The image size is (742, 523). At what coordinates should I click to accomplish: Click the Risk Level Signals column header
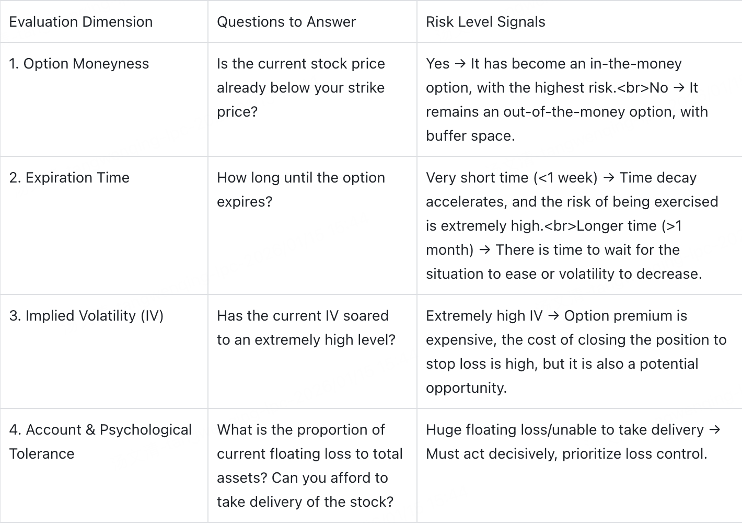click(x=485, y=22)
